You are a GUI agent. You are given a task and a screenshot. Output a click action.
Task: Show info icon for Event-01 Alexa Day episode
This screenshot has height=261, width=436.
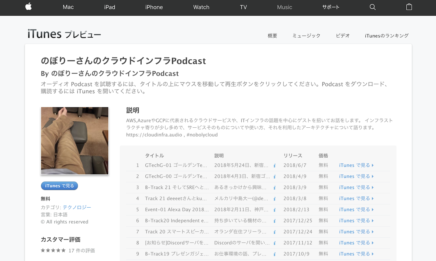tap(275, 210)
